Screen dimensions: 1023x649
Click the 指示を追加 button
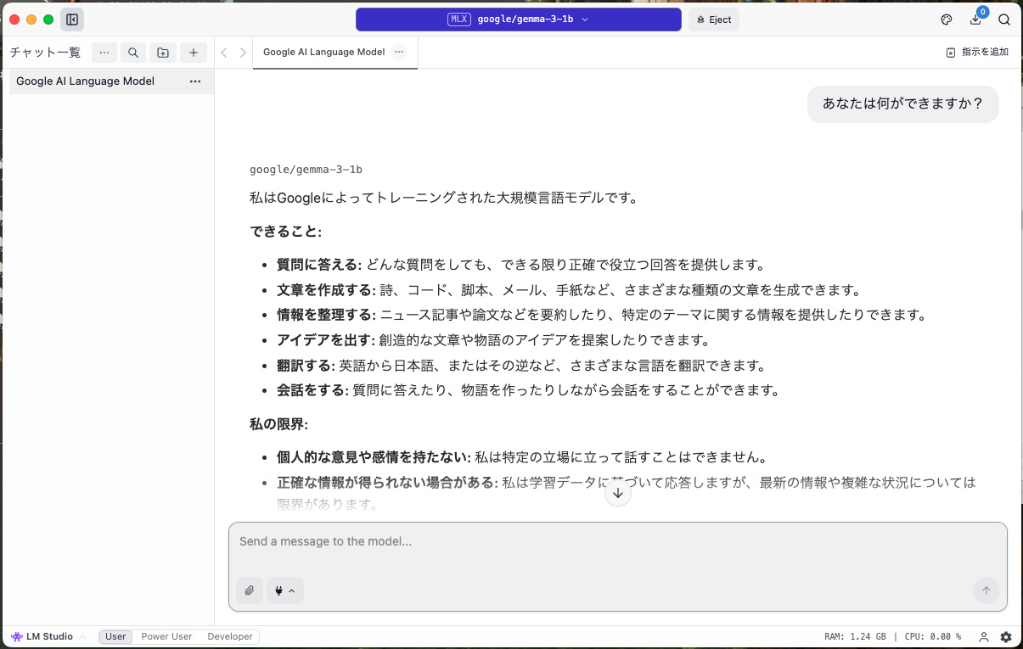[x=977, y=52]
